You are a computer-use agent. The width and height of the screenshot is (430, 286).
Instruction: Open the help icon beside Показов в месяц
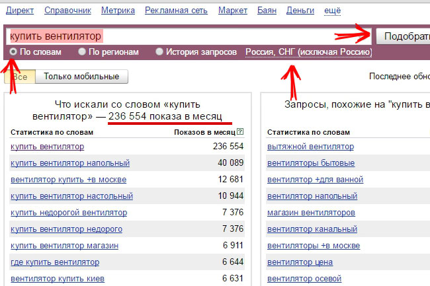pyautogui.click(x=240, y=131)
